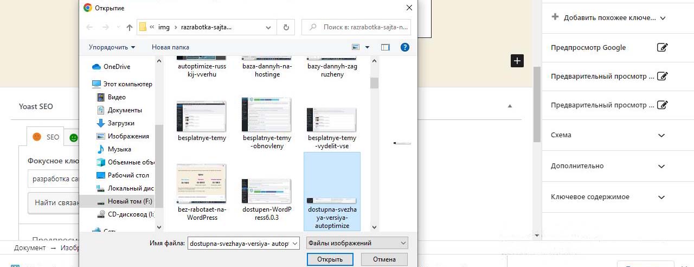Image resolution: width=694 pixels, height=267 pixels.
Task: Toggle the preview pane icon
Action: pos(385,47)
